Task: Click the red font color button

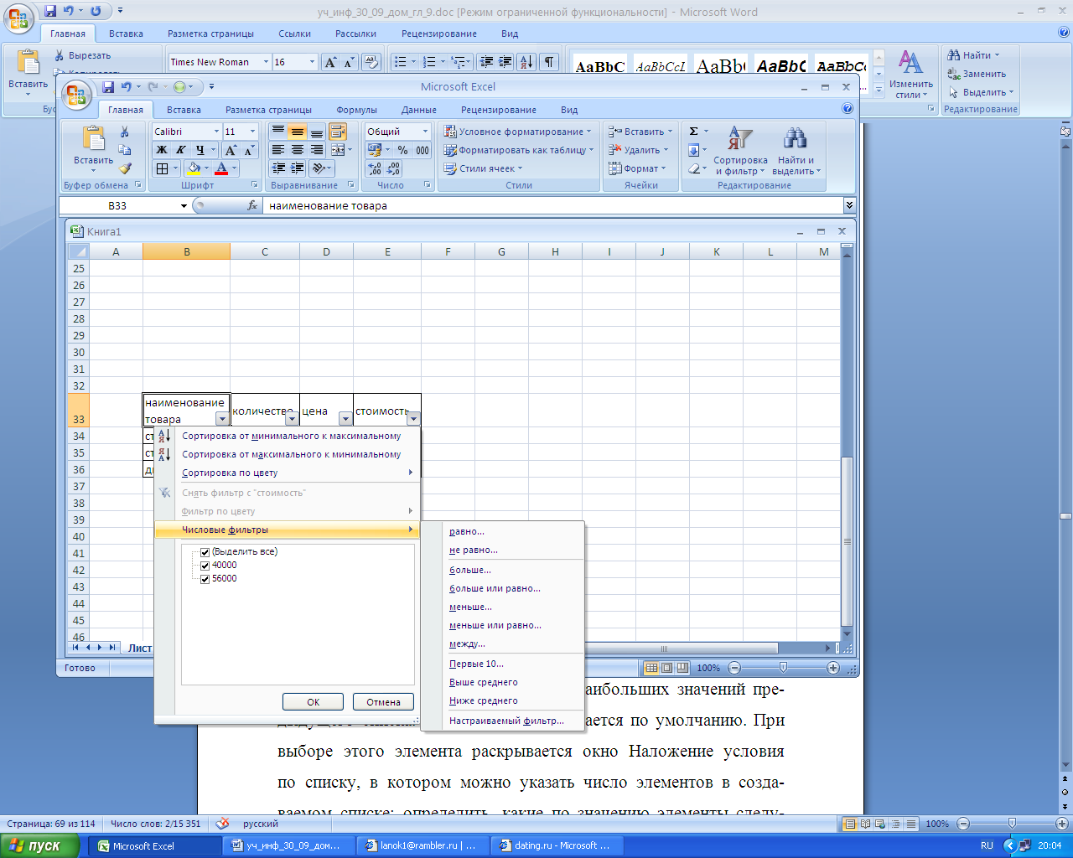Action: point(221,168)
